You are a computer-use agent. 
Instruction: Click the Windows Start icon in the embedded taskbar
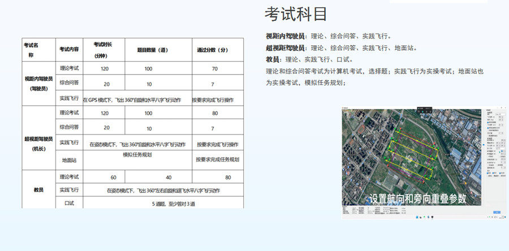[x=417, y=217]
